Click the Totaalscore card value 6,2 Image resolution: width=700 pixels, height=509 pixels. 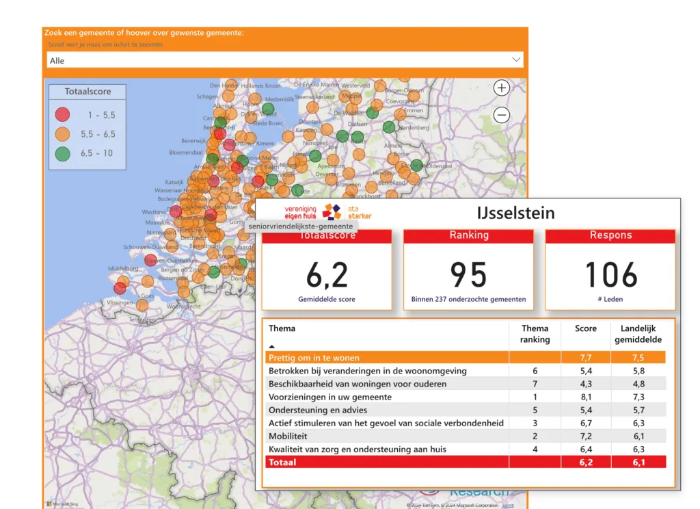point(327,275)
